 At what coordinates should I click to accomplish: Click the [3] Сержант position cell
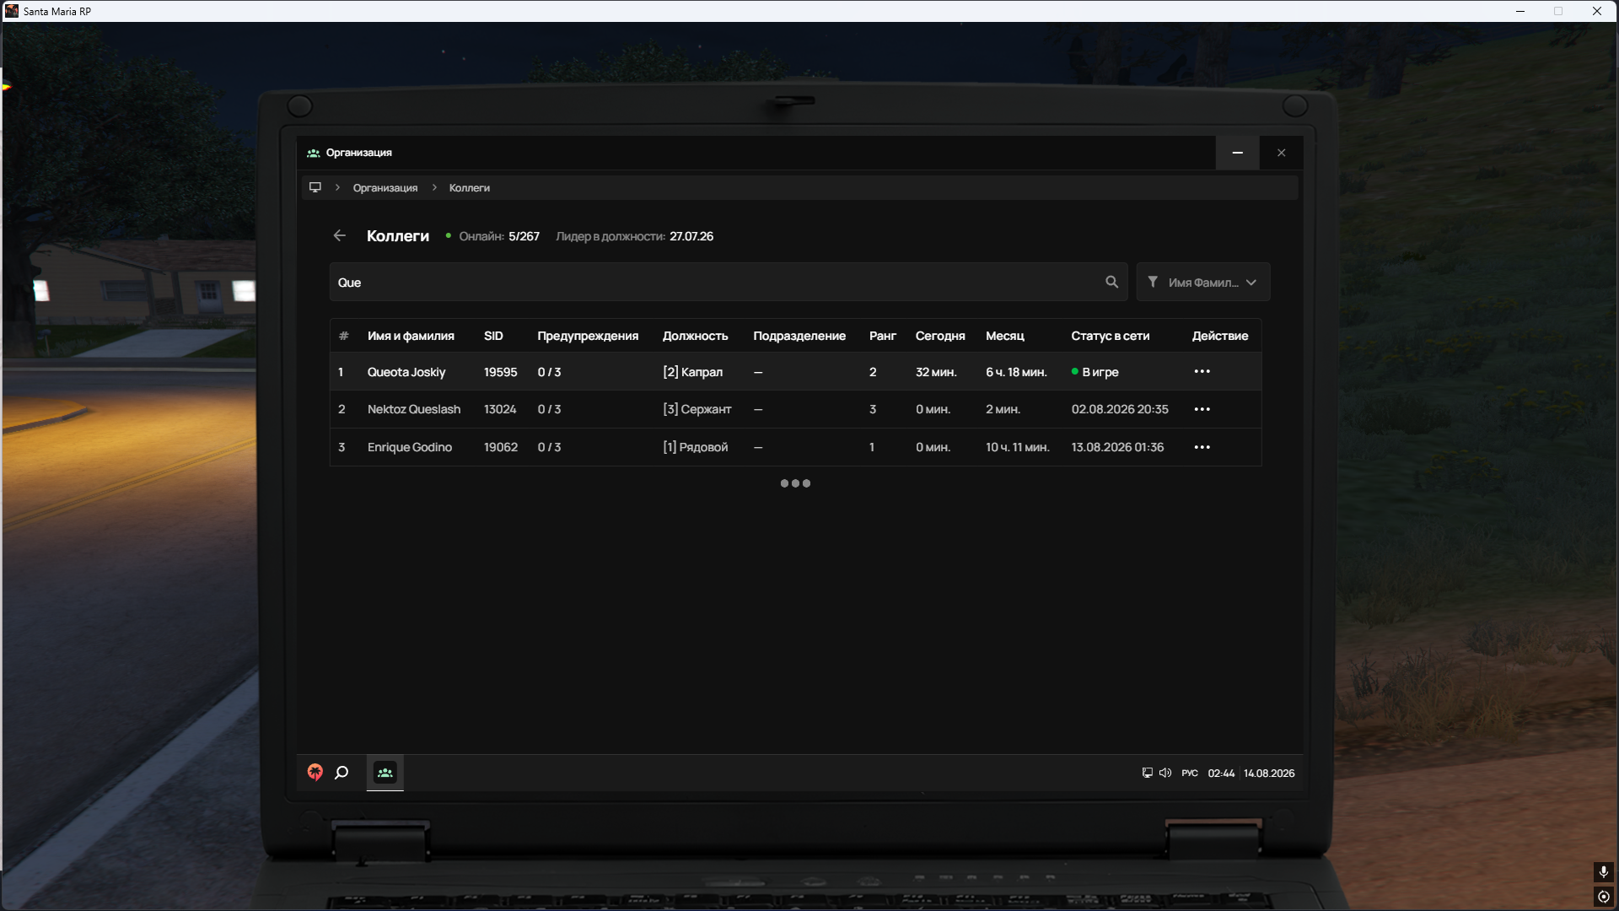697,409
